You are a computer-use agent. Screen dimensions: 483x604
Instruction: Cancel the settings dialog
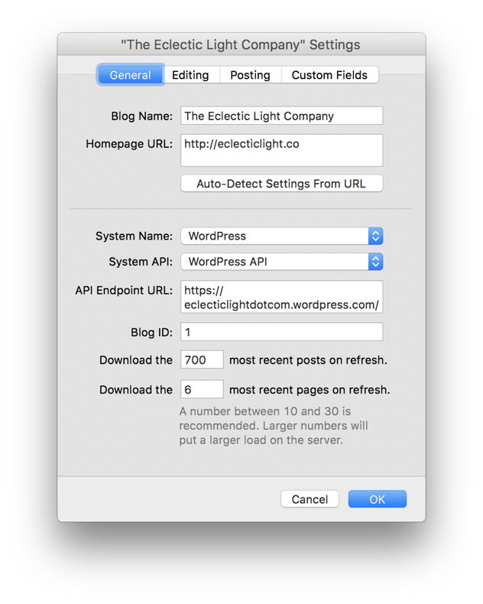coord(310,499)
